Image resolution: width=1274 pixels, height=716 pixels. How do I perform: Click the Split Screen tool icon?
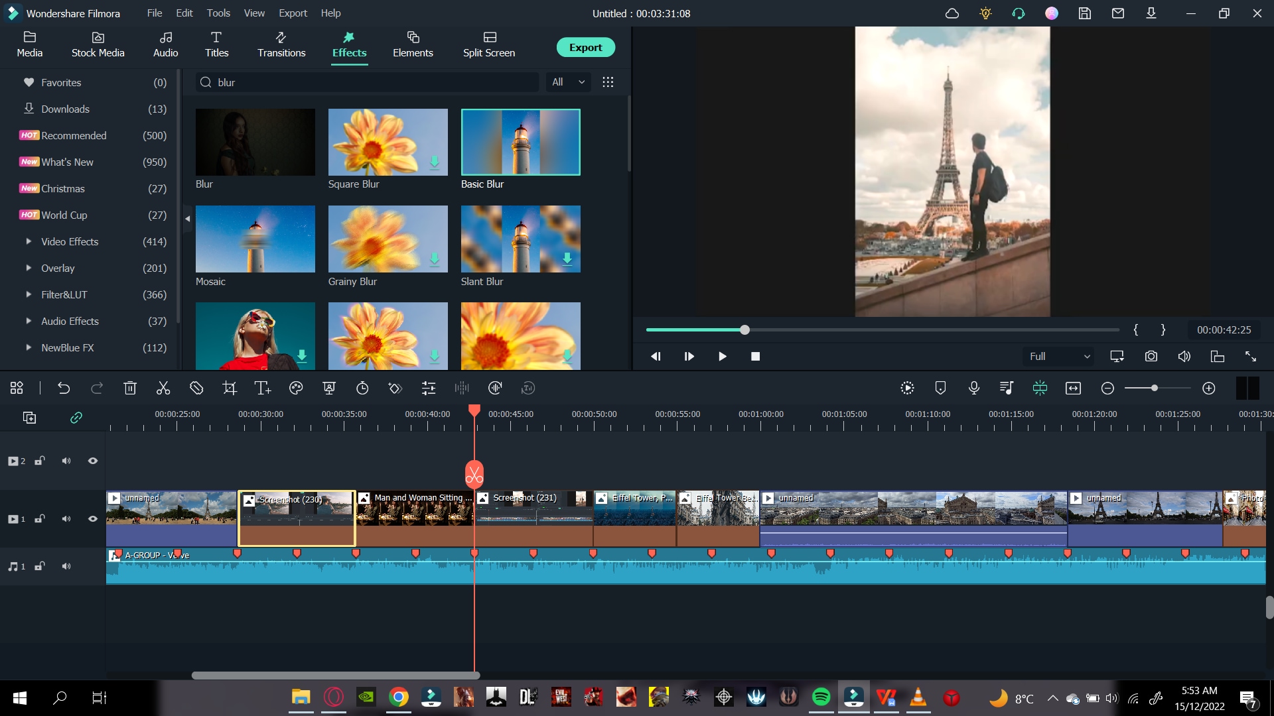[489, 44]
